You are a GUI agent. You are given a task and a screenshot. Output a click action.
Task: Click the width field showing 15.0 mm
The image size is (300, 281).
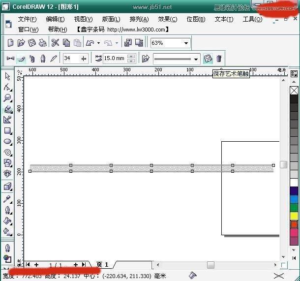[116, 58]
